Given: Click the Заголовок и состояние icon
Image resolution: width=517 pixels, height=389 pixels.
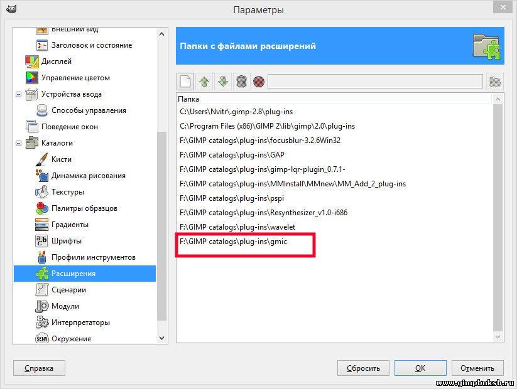Looking at the screenshot, I should point(42,45).
